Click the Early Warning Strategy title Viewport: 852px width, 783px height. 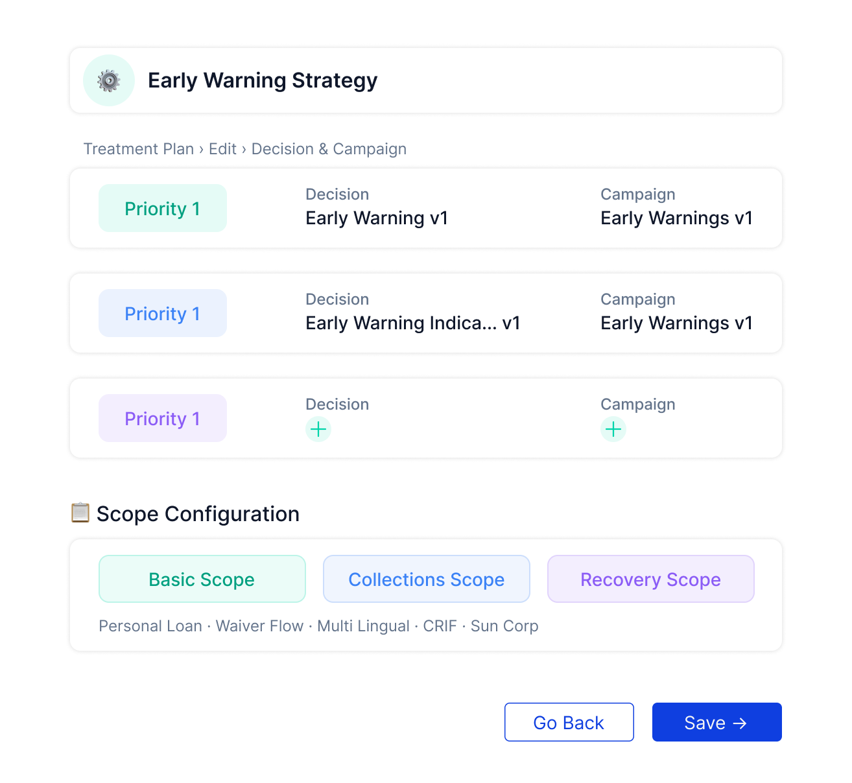(263, 80)
